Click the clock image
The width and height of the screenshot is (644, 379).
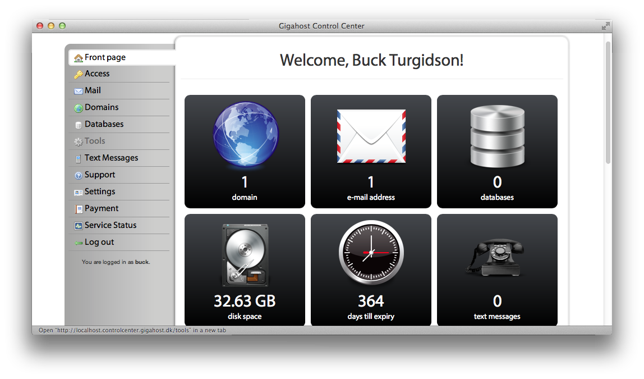point(371,253)
